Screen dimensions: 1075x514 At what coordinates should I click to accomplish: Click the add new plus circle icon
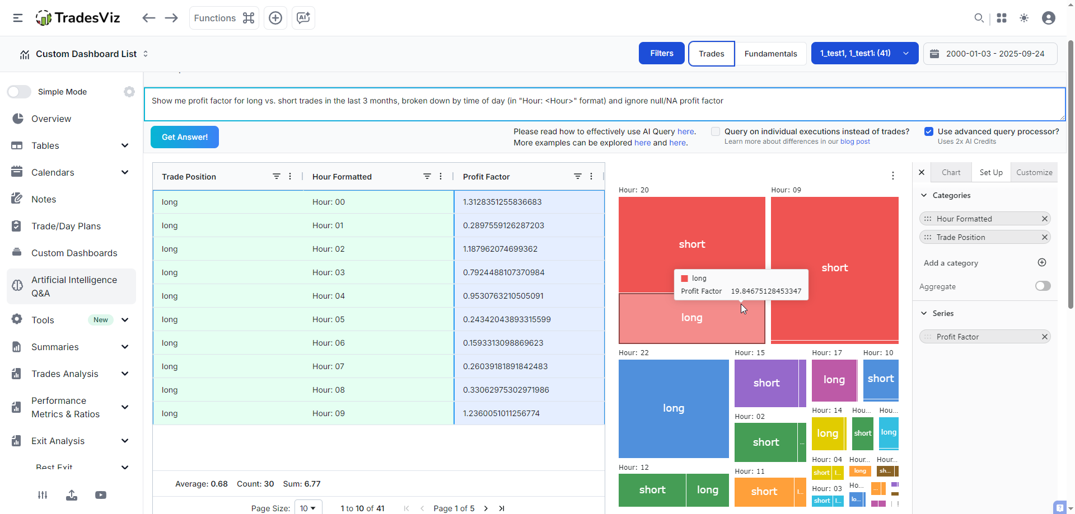point(275,18)
